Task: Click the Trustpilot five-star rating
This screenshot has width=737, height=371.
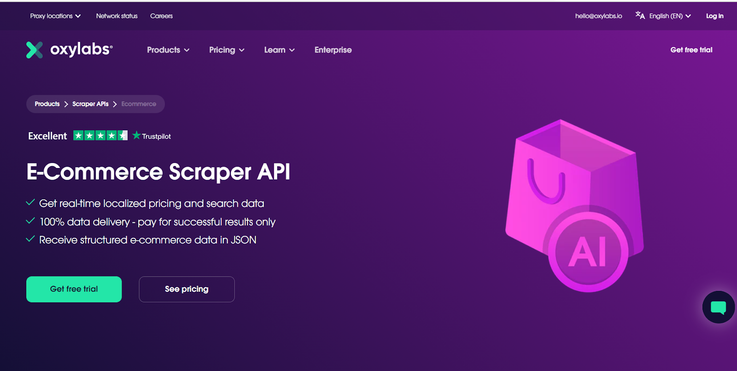Action: click(100, 135)
